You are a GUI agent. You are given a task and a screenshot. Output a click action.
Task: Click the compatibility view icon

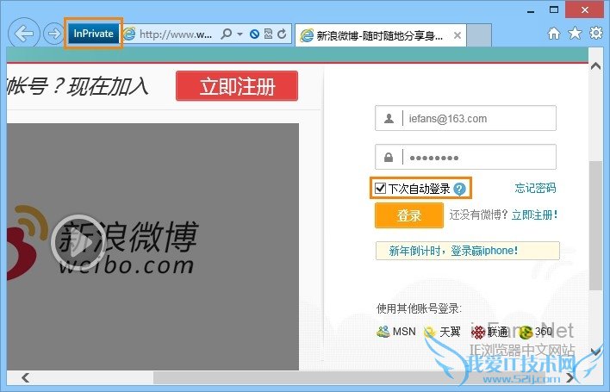tap(268, 34)
